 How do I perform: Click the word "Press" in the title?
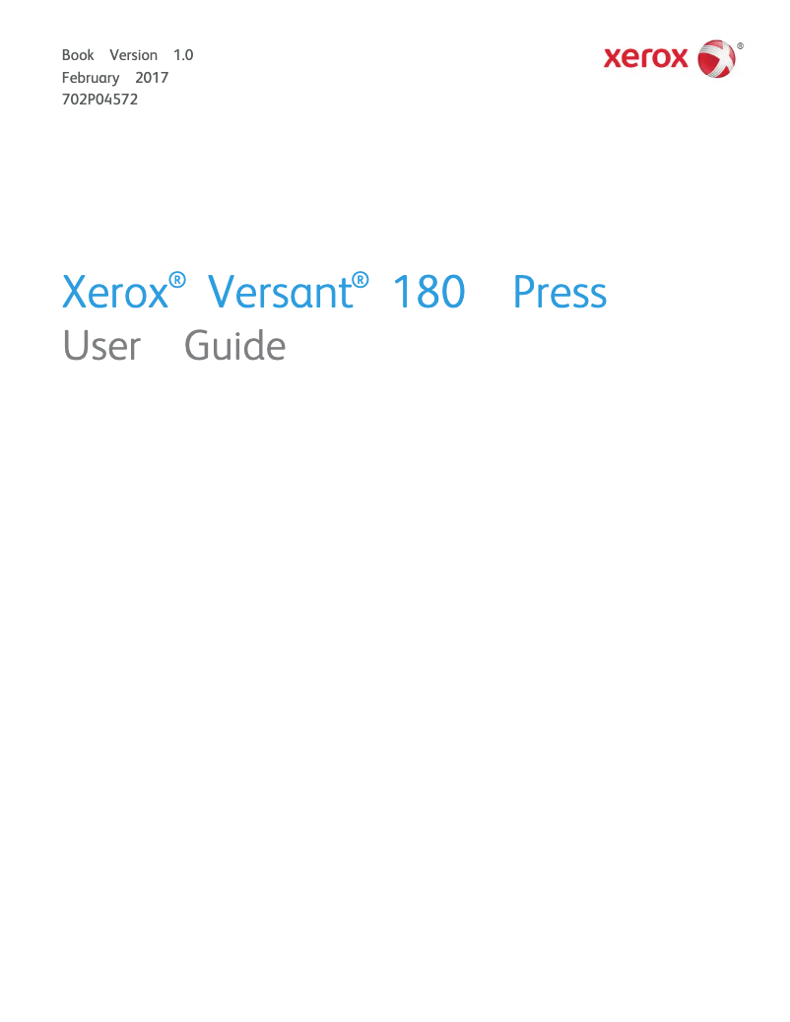click(x=560, y=293)
